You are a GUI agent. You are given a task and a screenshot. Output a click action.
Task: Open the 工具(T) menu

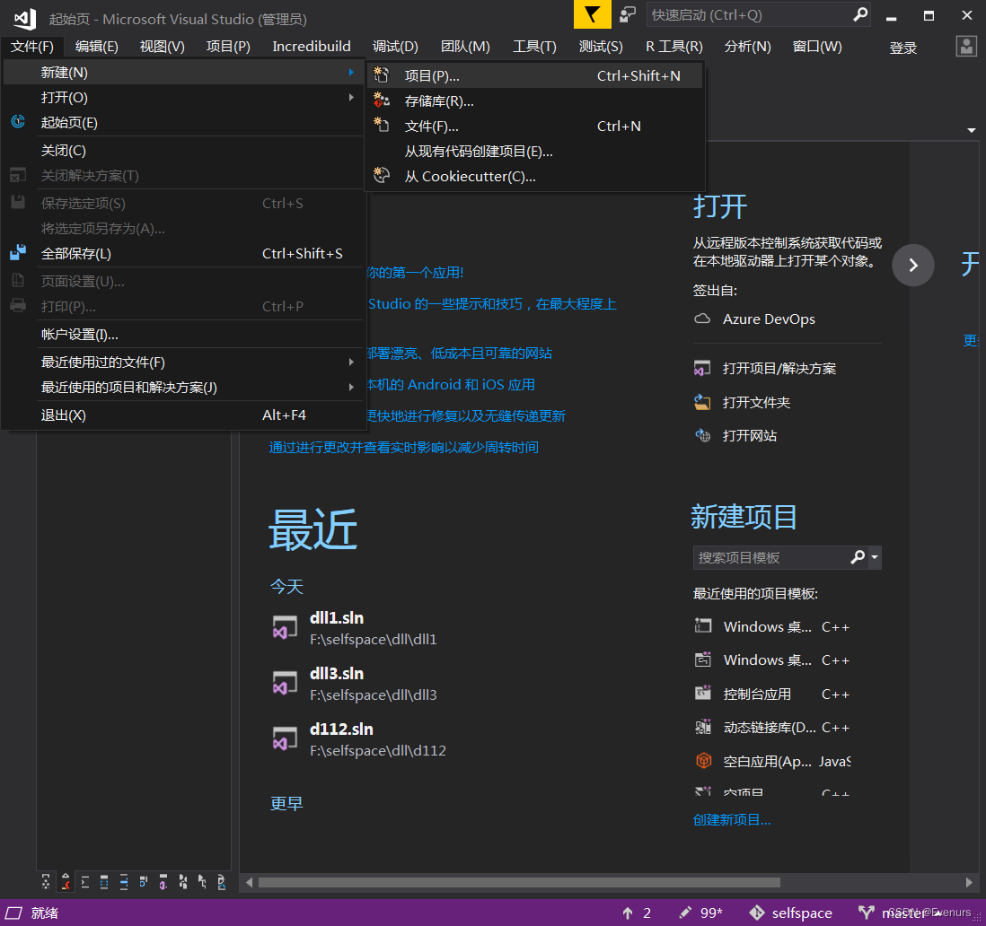coord(534,47)
